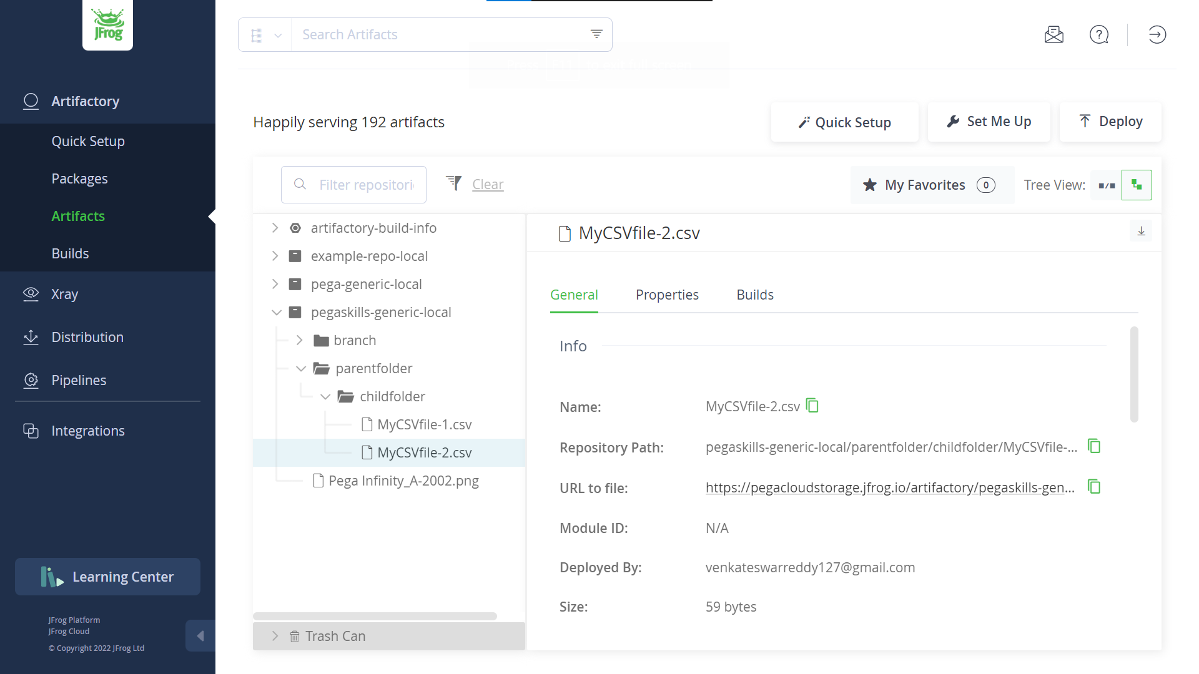Open the URL to file link
The height and width of the screenshot is (674, 1199).
[890, 488]
